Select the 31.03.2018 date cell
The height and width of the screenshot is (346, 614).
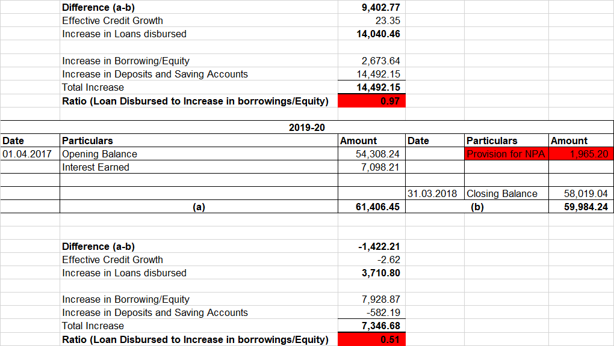(435, 193)
